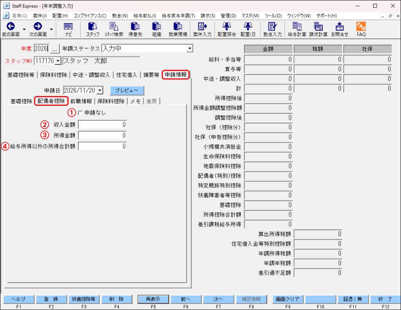Click the 削除 F4 button
Viewport: 401px width, 310px height.
(x=117, y=299)
